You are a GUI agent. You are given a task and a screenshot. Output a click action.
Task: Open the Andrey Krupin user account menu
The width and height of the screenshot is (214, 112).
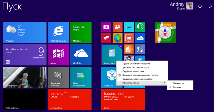click(181, 6)
